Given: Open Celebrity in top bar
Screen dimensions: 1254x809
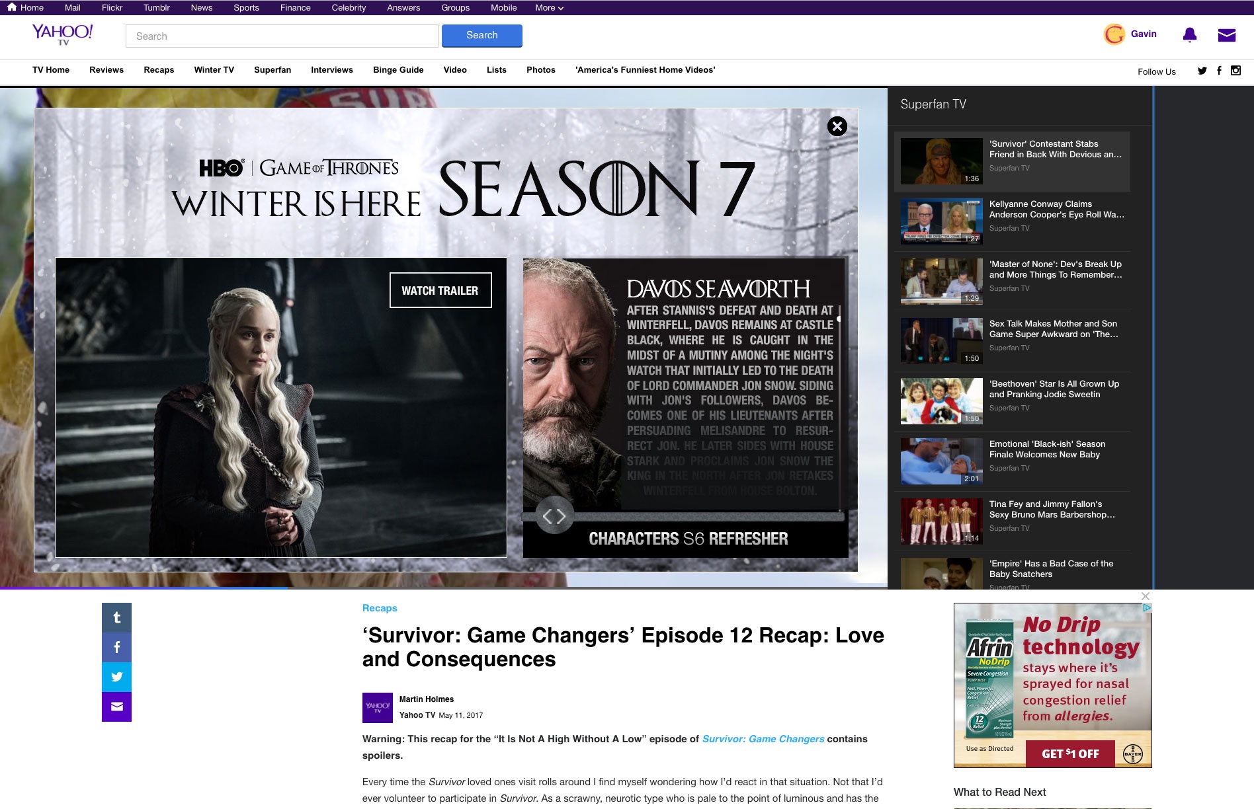Looking at the screenshot, I should pyautogui.click(x=349, y=8).
